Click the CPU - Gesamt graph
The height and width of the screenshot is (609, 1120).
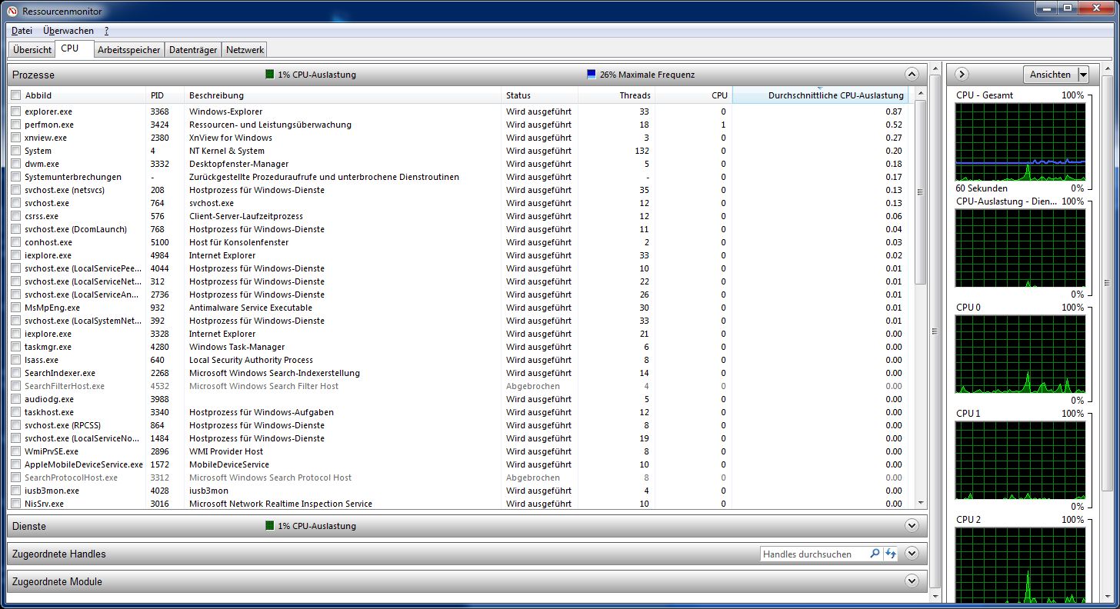click(x=1020, y=142)
